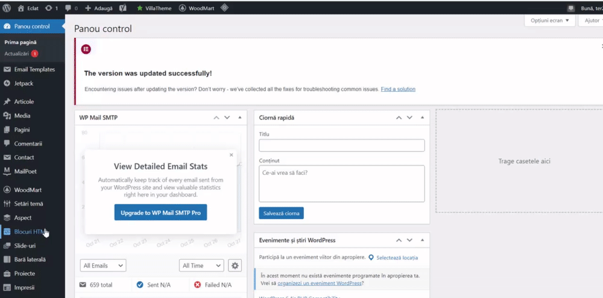Click the Adaugă plus icon
The width and height of the screenshot is (603, 298).
click(88, 8)
